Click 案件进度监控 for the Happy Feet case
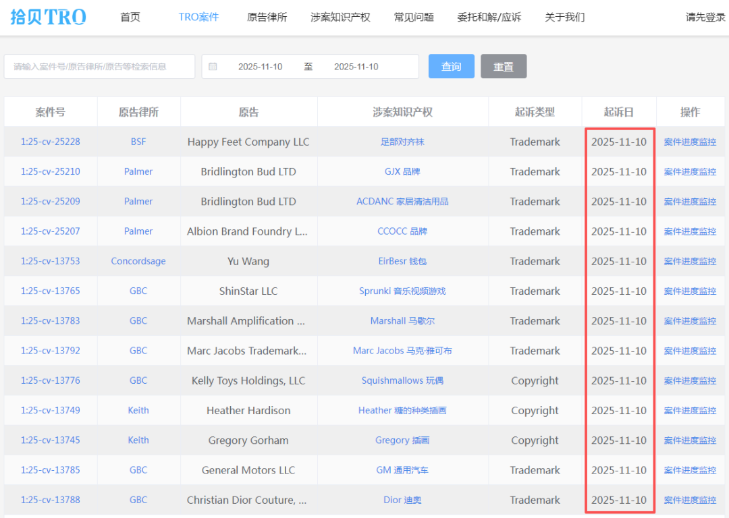This screenshot has width=729, height=518. [x=690, y=142]
